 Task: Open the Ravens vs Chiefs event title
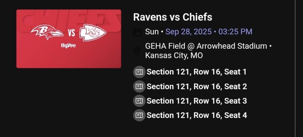tap(173, 17)
